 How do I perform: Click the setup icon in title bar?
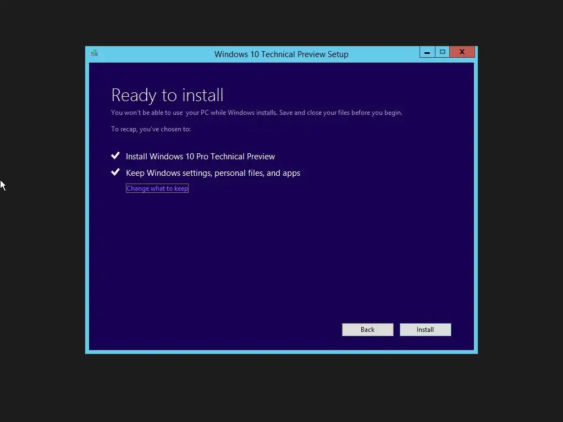coord(95,53)
